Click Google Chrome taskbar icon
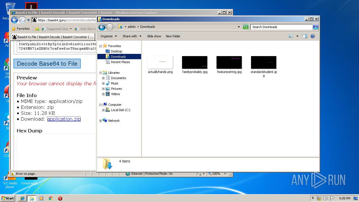Viewport: 359px width, 202px height. 50,198
